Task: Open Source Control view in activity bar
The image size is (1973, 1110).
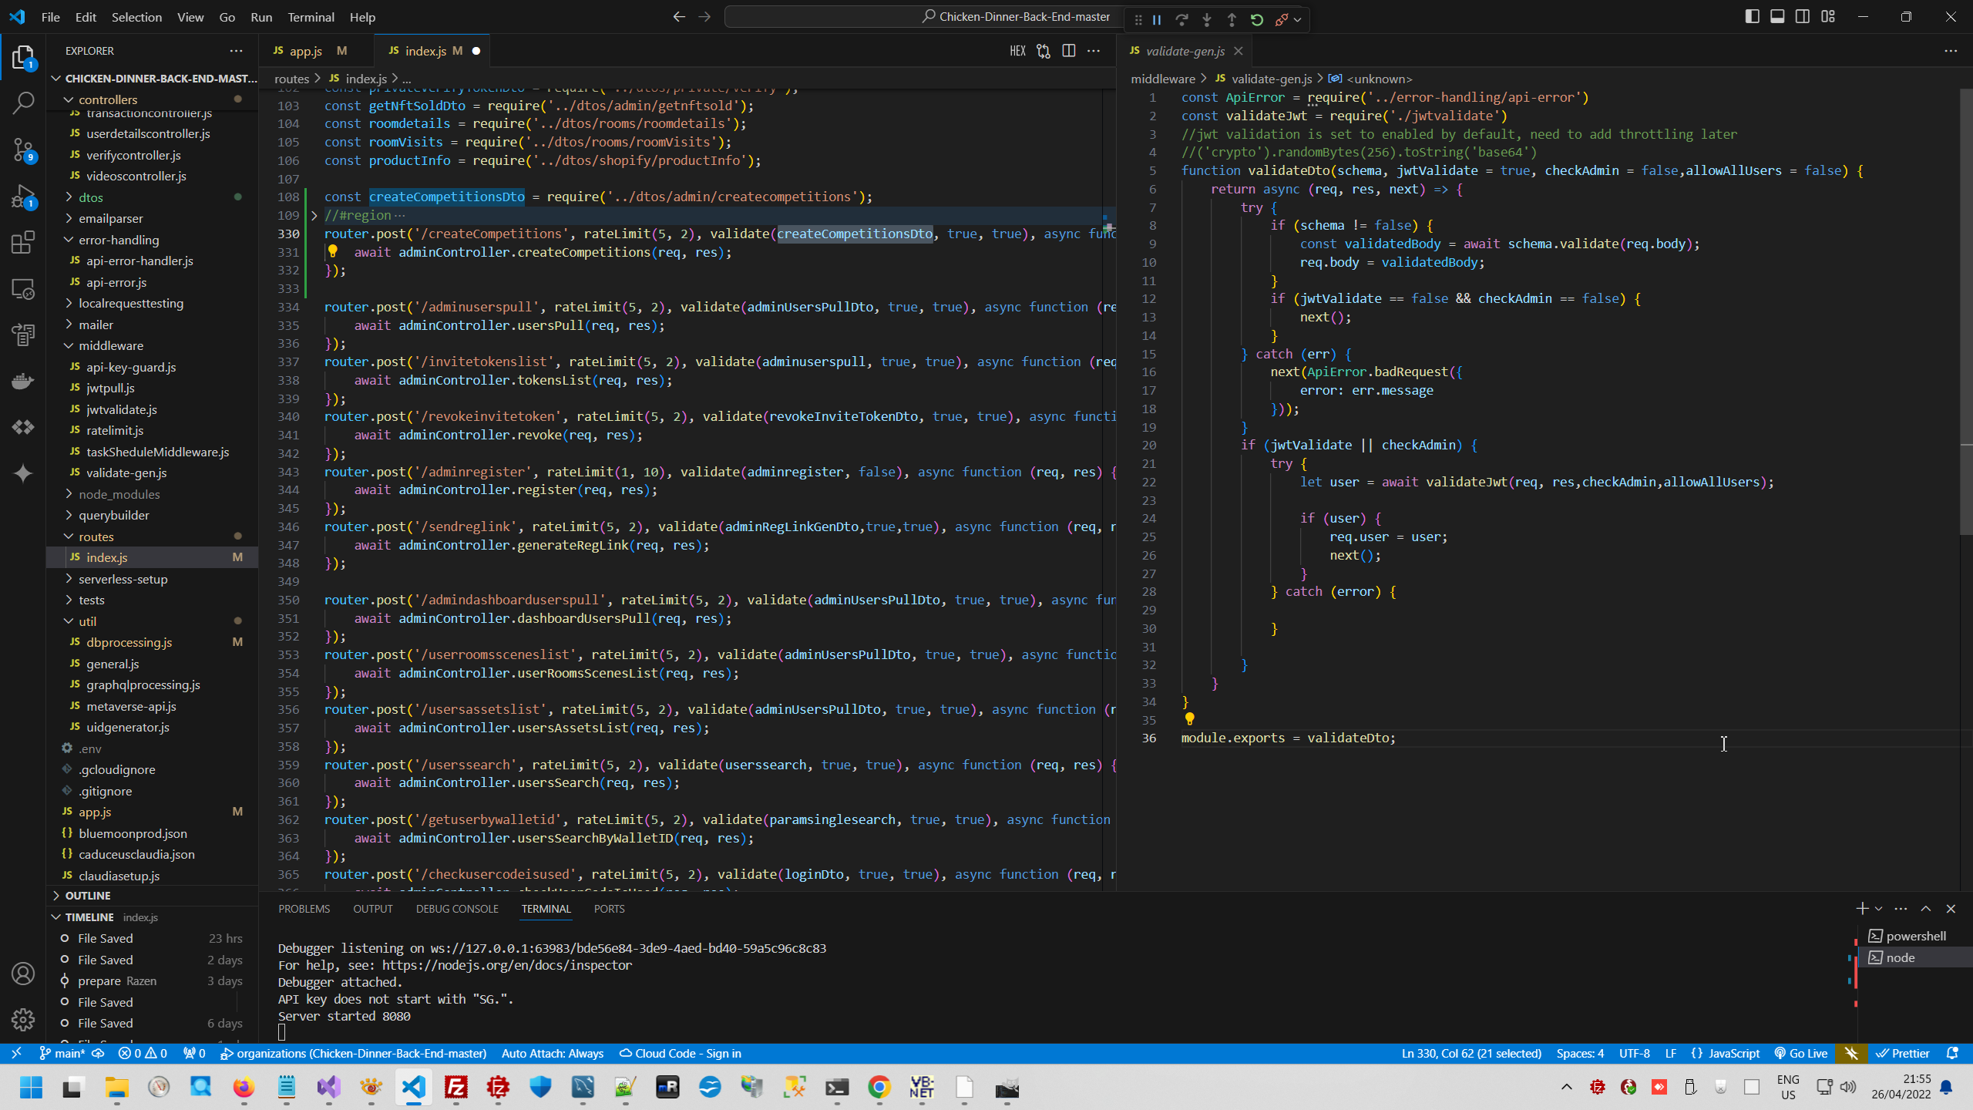Action: [x=23, y=149]
